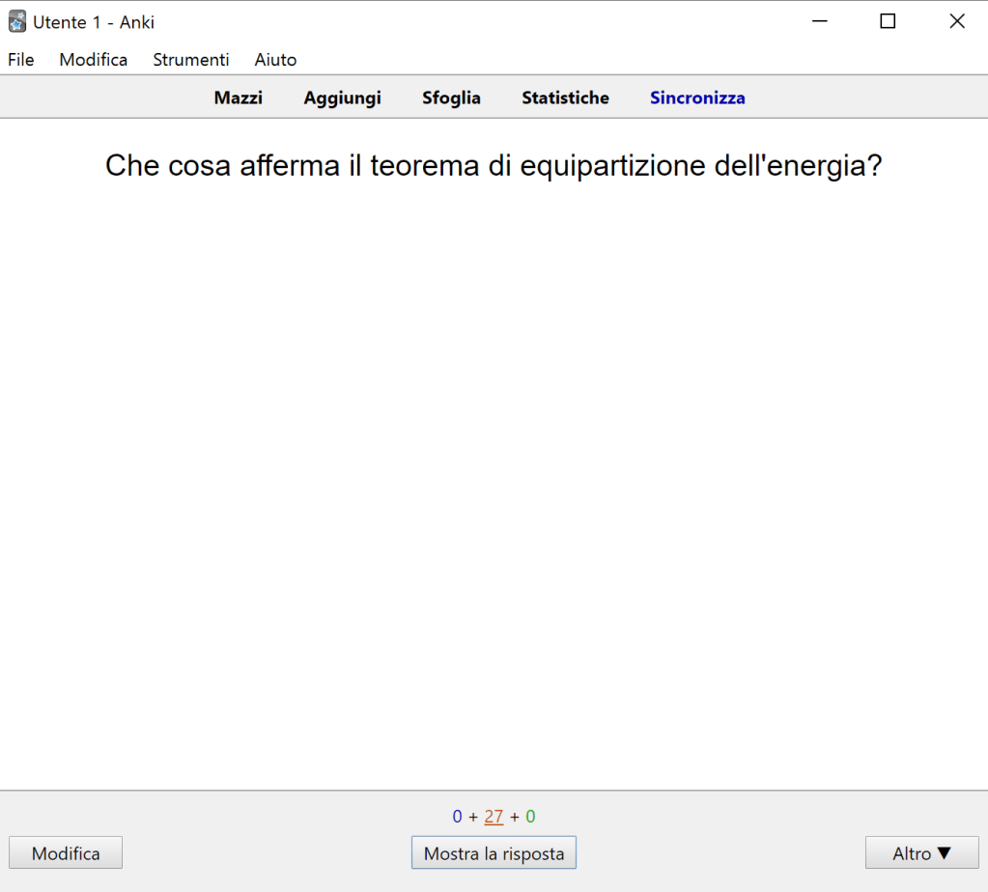
Task: Click Aggiungi to add a new card
Action: coord(342,98)
